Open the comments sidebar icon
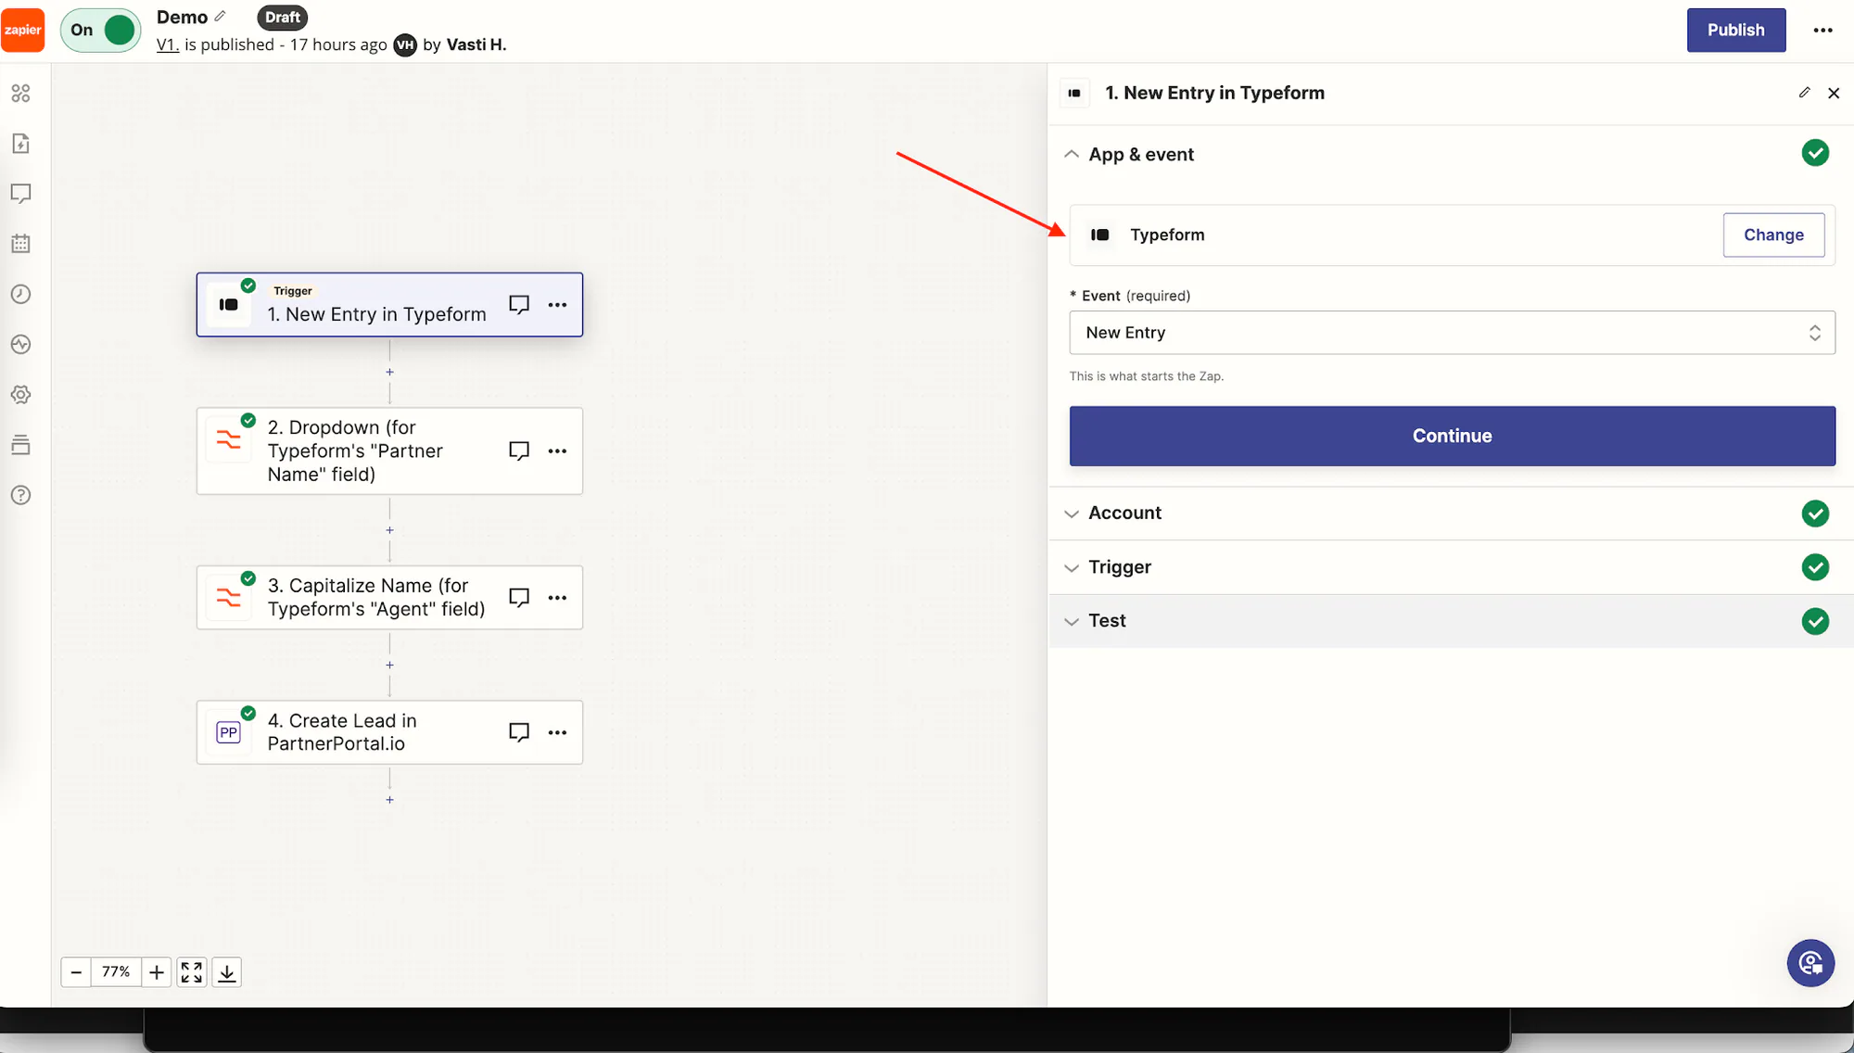 pyautogui.click(x=20, y=194)
